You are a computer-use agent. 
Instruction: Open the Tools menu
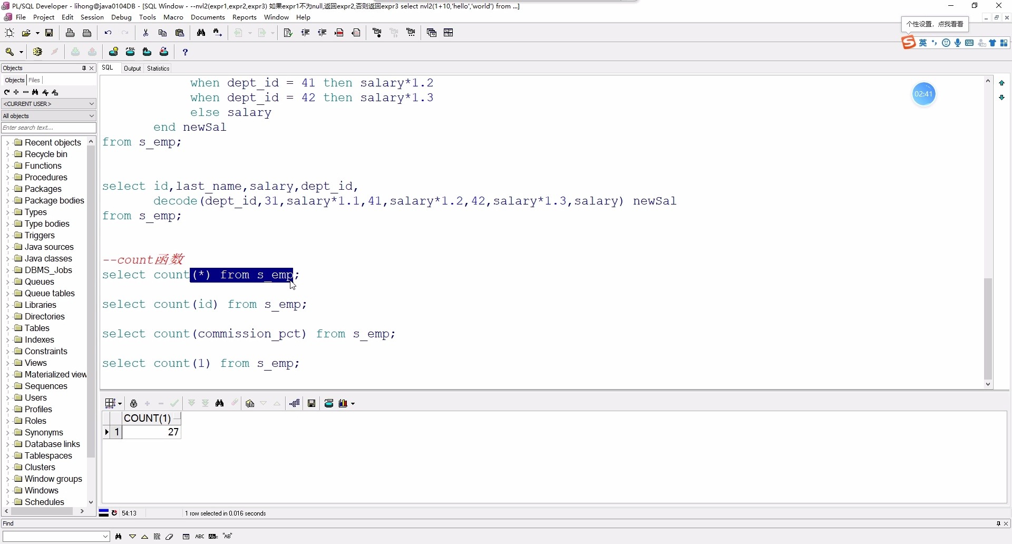pos(148,17)
